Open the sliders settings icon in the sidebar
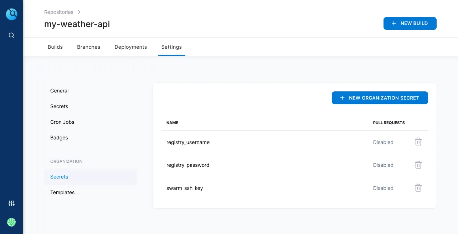458x234 pixels. pos(11,203)
